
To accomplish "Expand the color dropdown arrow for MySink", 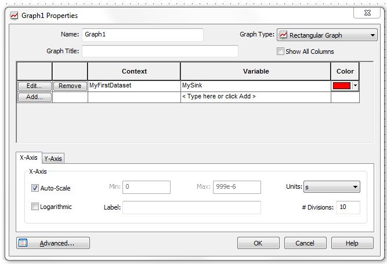I will point(355,86).
